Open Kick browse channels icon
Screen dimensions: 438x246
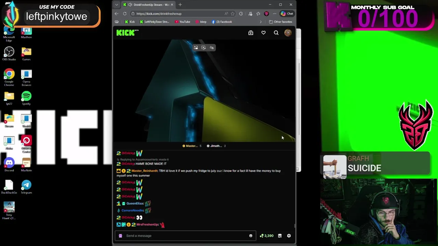click(x=251, y=33)
